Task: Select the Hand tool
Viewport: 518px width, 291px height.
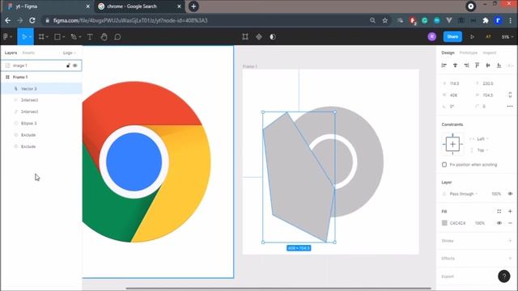Action: click(104, 37)
